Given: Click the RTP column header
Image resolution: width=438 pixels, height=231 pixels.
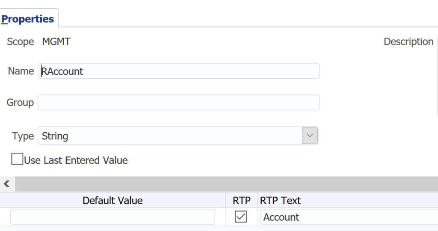Looking at the screenshot, I should 242,200.
